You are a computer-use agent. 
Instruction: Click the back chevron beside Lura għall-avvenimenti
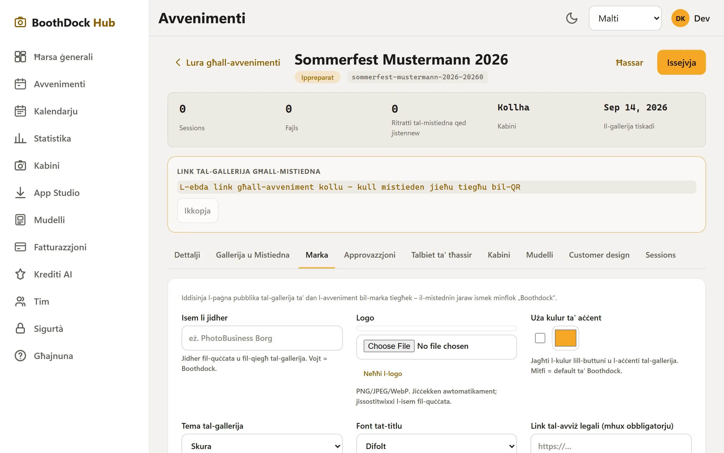178,62
